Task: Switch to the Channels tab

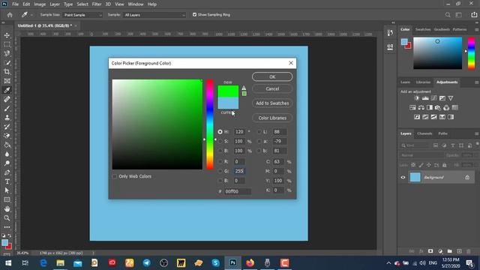Action: (424, 133)
